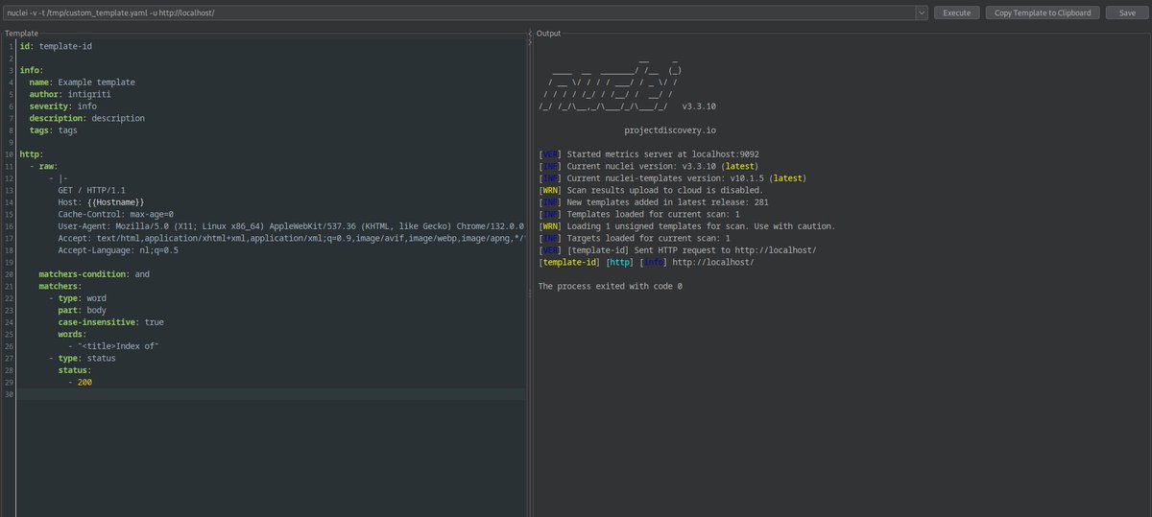
Task: Click the '- raw:' line
Action: (x=44, y=166)
